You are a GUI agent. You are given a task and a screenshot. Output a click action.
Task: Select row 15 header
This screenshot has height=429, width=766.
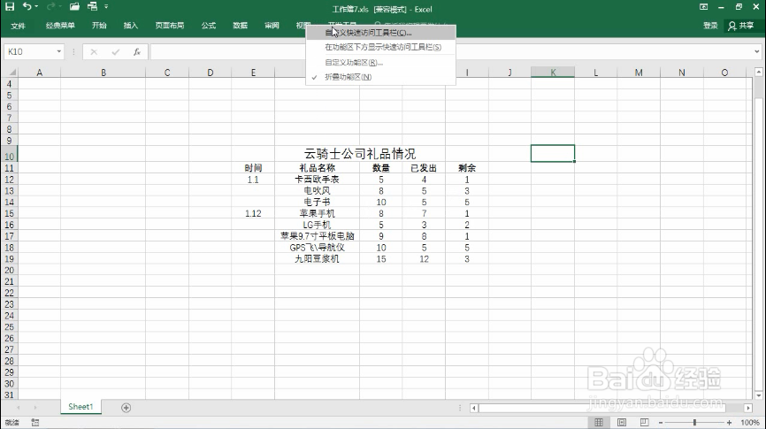click(9, 213)
